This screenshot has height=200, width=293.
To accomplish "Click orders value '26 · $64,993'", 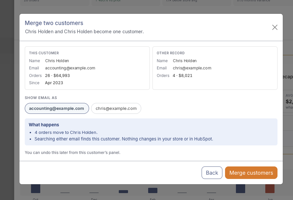I will [57, 75].
